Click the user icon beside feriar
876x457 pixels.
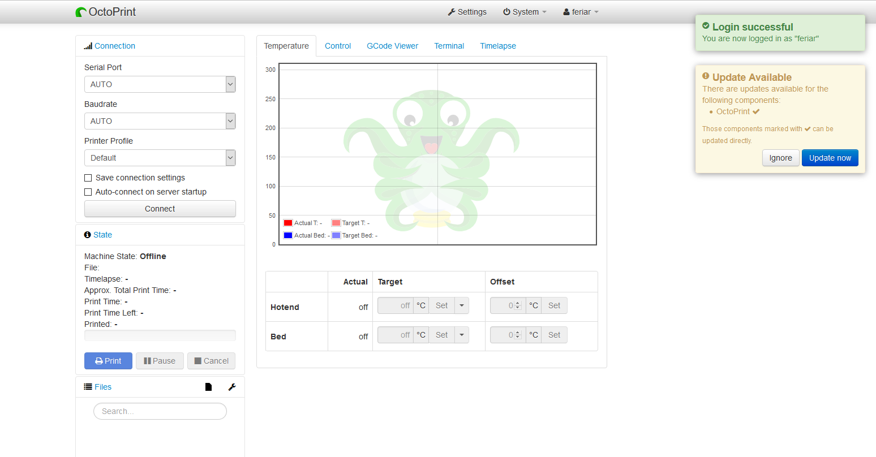point(566,12)
